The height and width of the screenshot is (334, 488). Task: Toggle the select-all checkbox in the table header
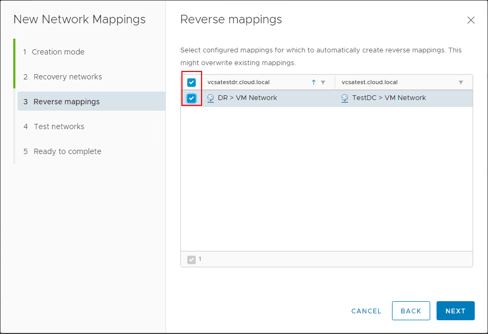click(x=191, y=83)
